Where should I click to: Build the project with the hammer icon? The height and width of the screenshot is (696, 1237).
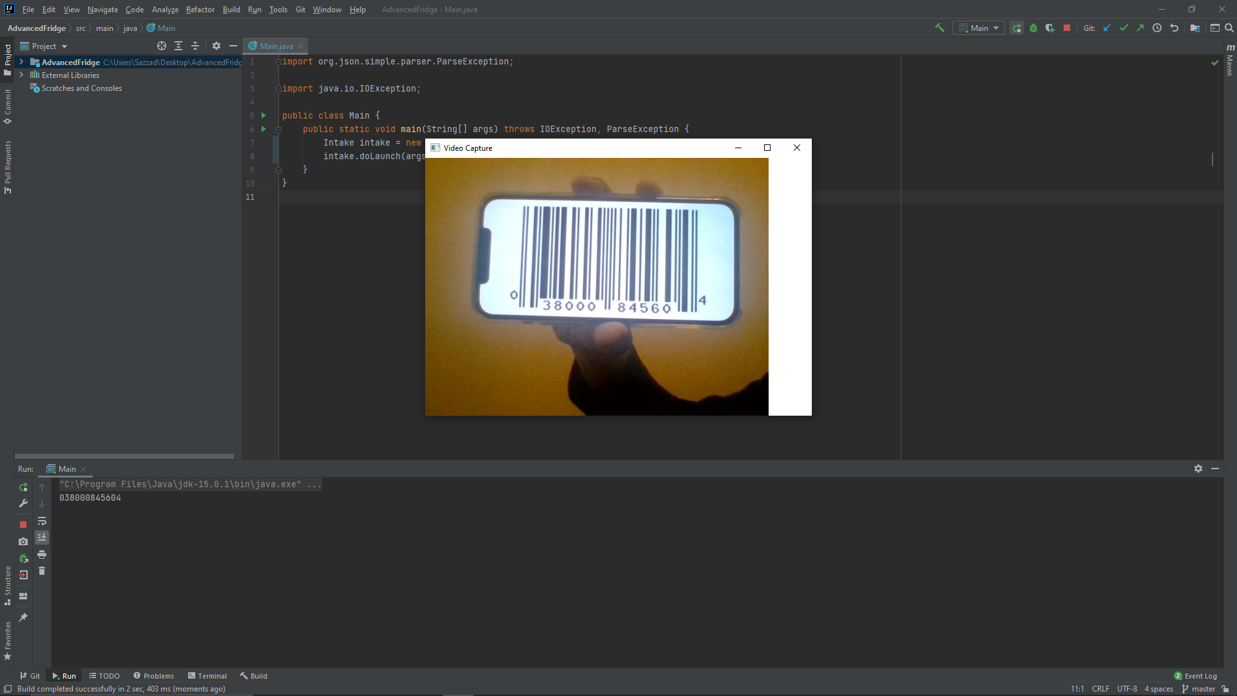click(939, 28)
